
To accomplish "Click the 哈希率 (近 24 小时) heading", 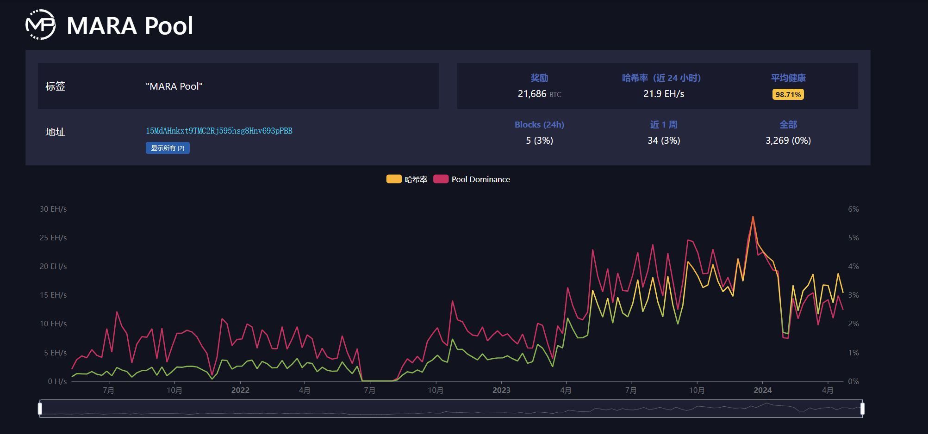I will pos(661,78).
